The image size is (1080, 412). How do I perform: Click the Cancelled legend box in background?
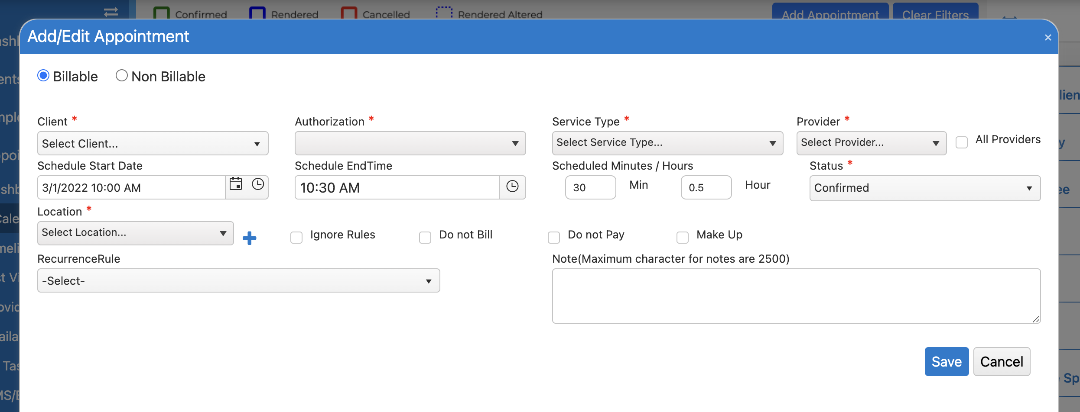coord(349,13)
